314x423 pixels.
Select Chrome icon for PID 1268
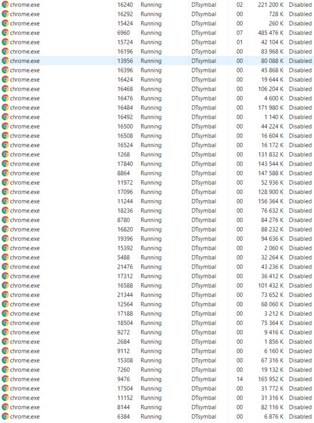[x=5, y=154]
